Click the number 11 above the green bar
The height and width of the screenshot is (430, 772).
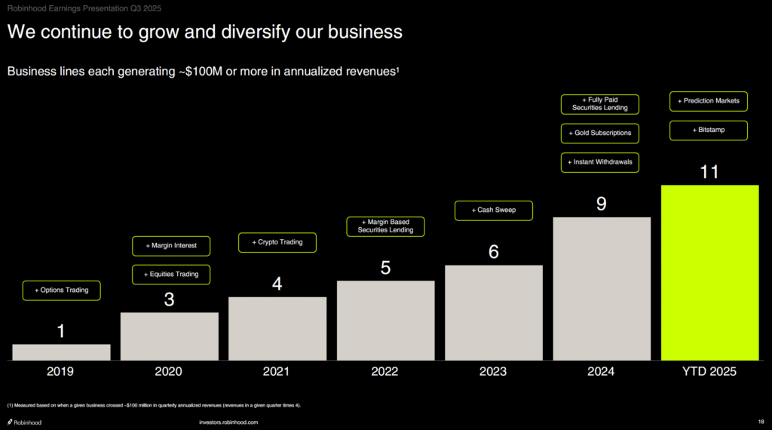click(709, 172)
